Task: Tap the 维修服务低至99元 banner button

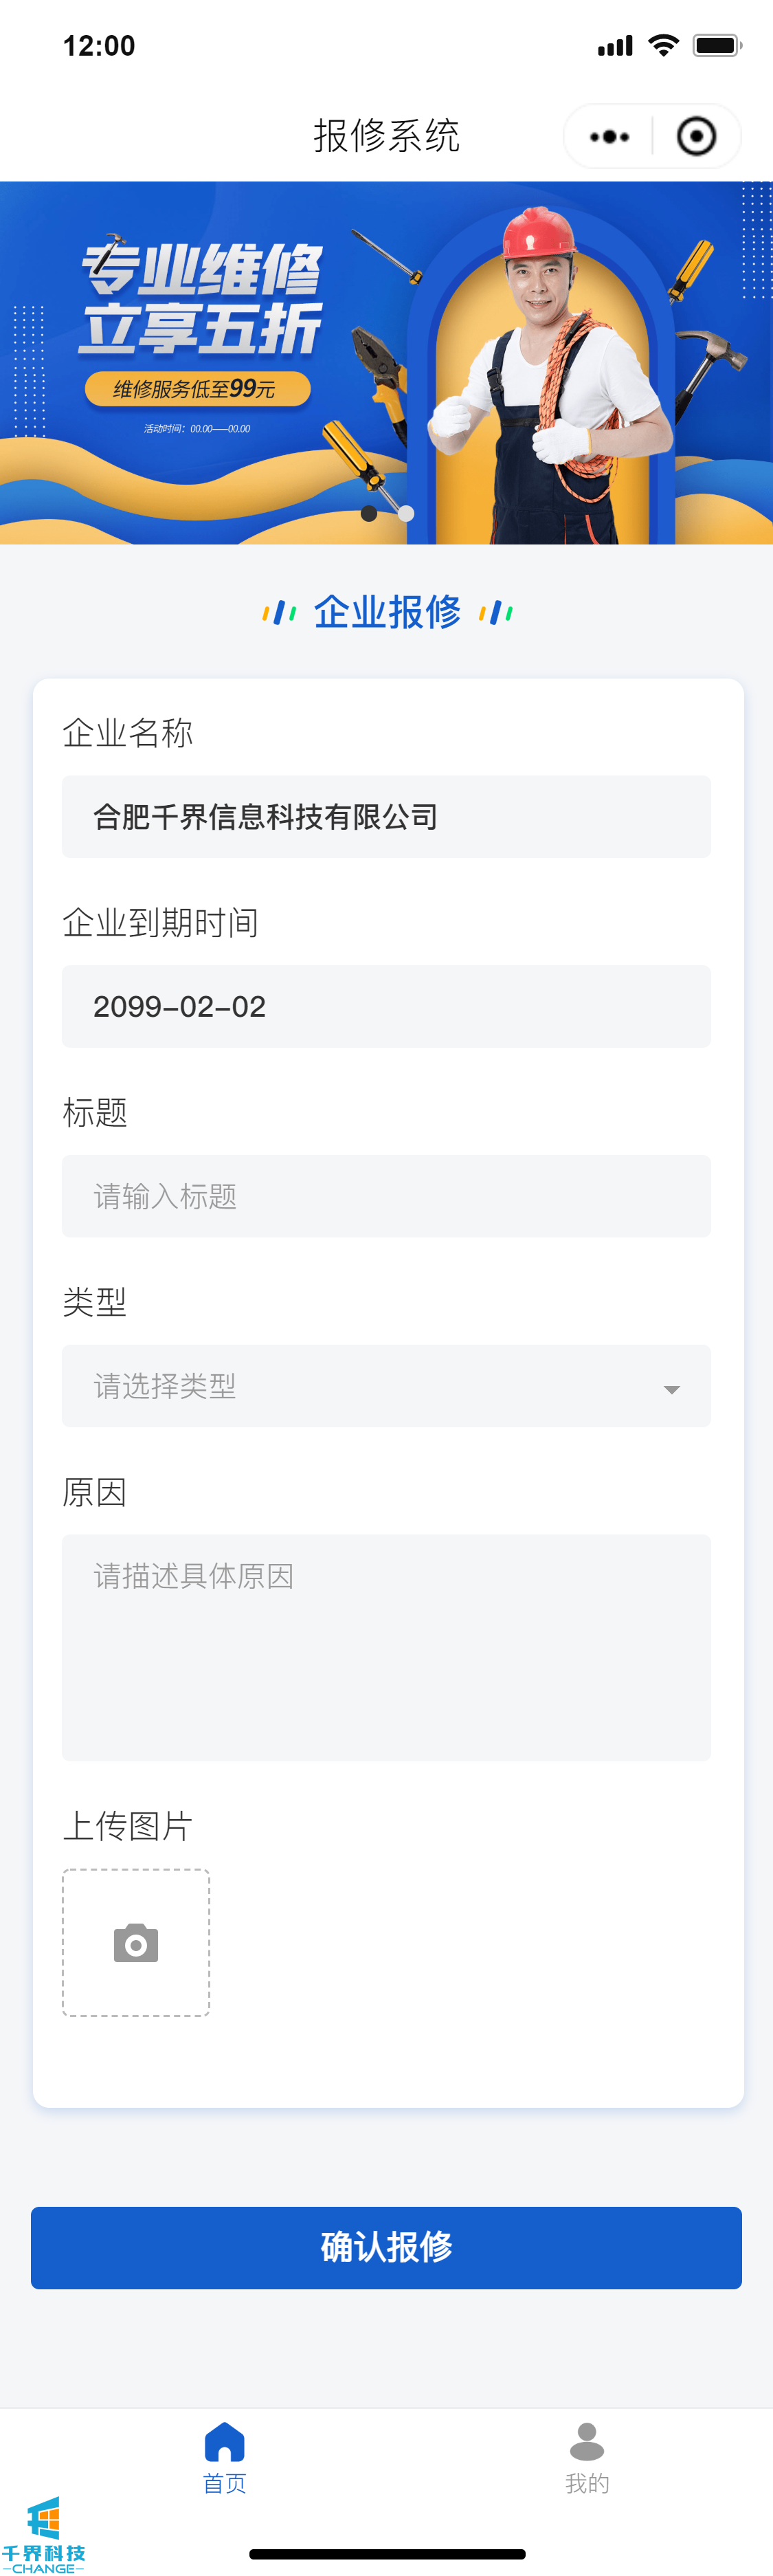Action: [x=197, y=389]
